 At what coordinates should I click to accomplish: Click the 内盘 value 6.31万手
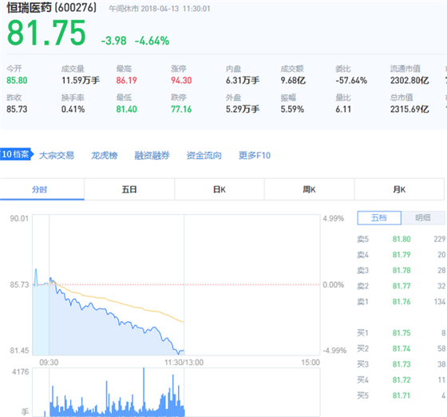[x=243, y=81]
